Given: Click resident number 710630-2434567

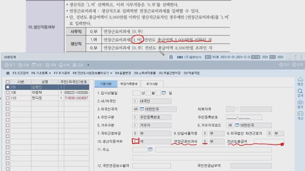Looking at the screenshot, I should [76, 98].
